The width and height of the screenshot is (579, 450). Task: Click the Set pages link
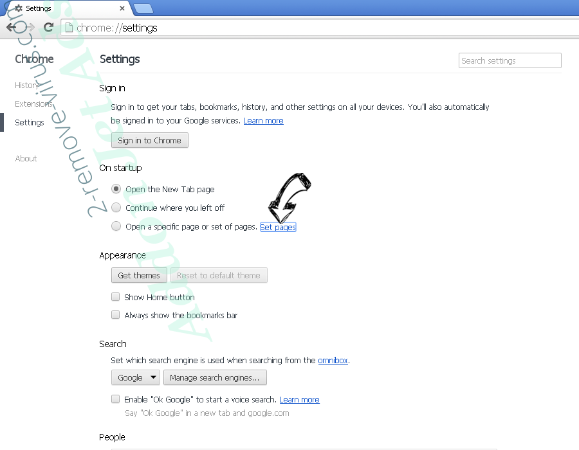[278, 227]
